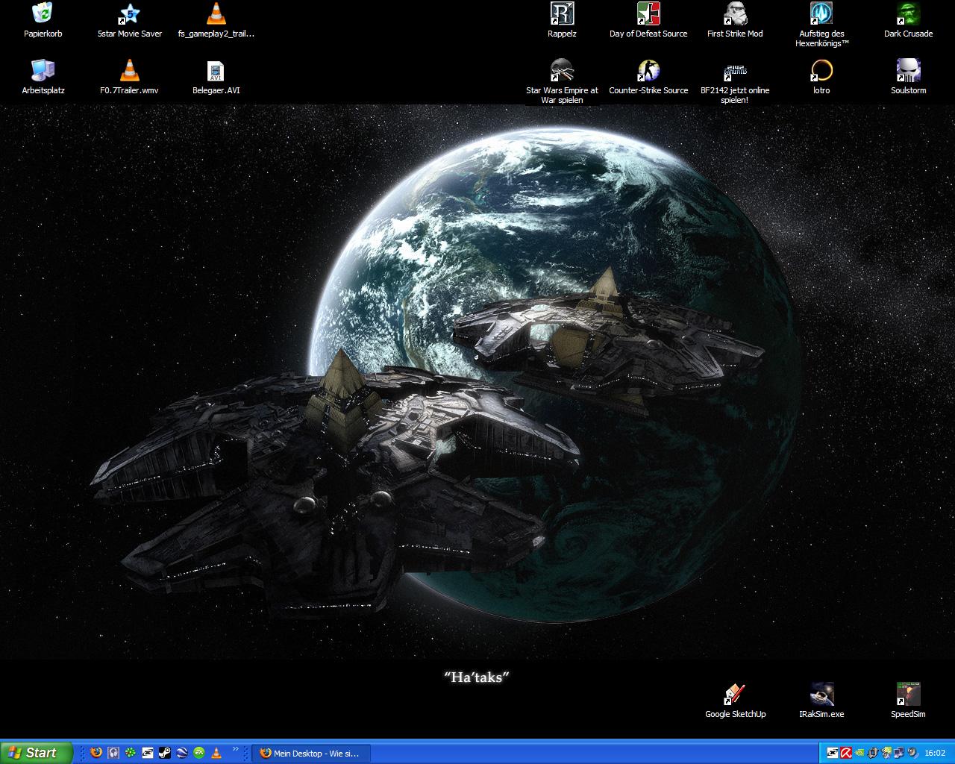Screen dimensions: 955x764
Task: Open Google SketchUp desktop shortcut
Action: coord(735,695)
